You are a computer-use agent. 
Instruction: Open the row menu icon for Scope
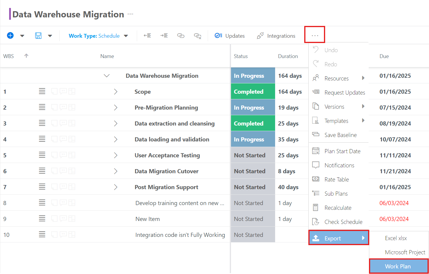point(42,91)
